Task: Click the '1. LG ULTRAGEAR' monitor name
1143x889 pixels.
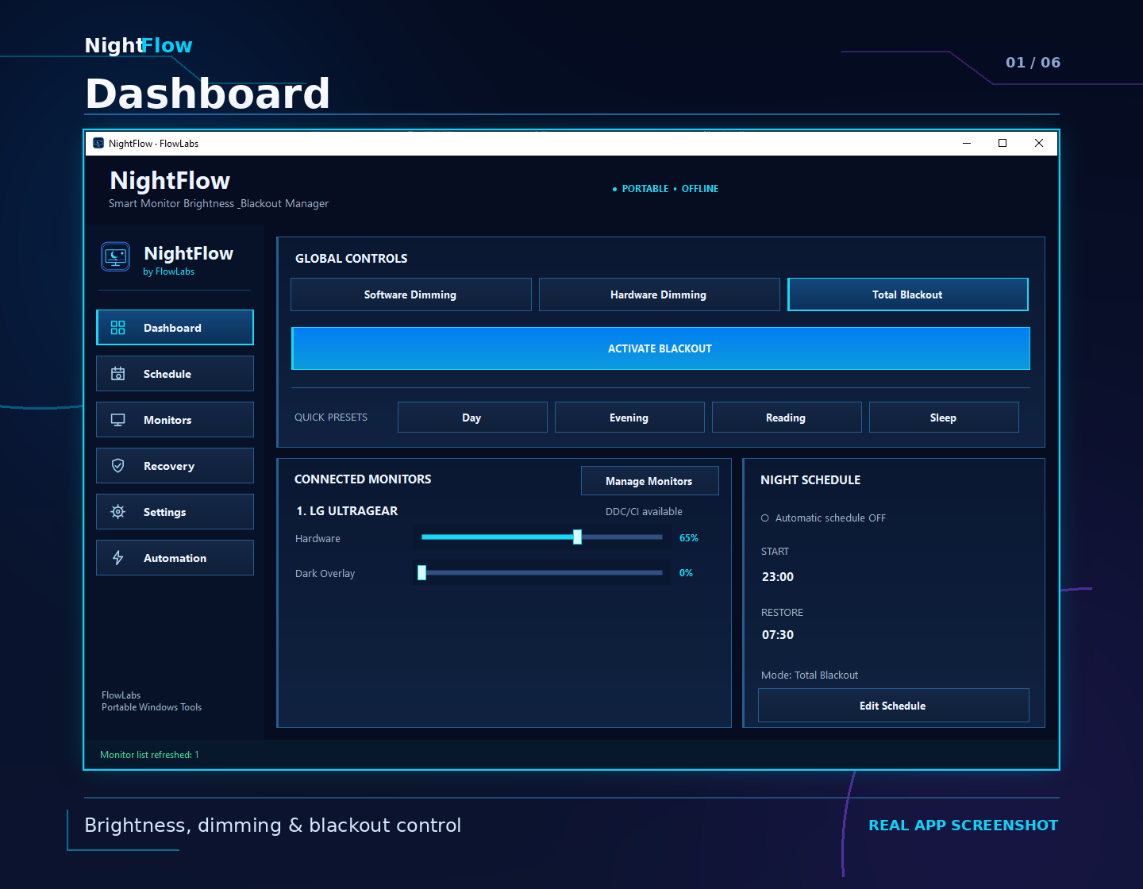Action: pyautogui.click(x=347, y=511)
